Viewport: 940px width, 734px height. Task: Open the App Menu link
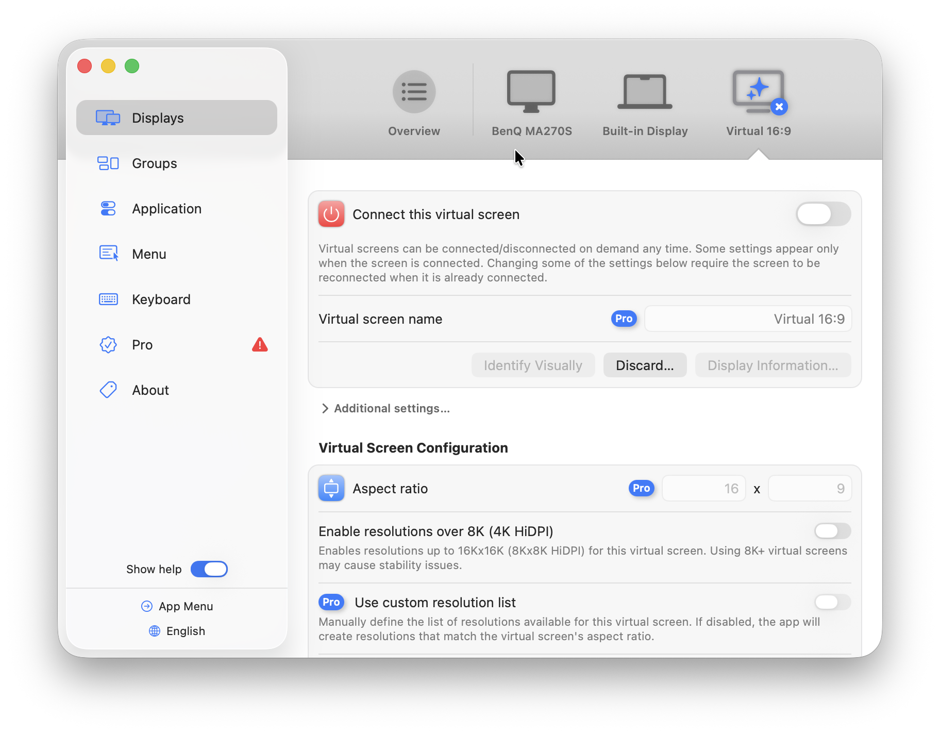[x=186, y=606]
